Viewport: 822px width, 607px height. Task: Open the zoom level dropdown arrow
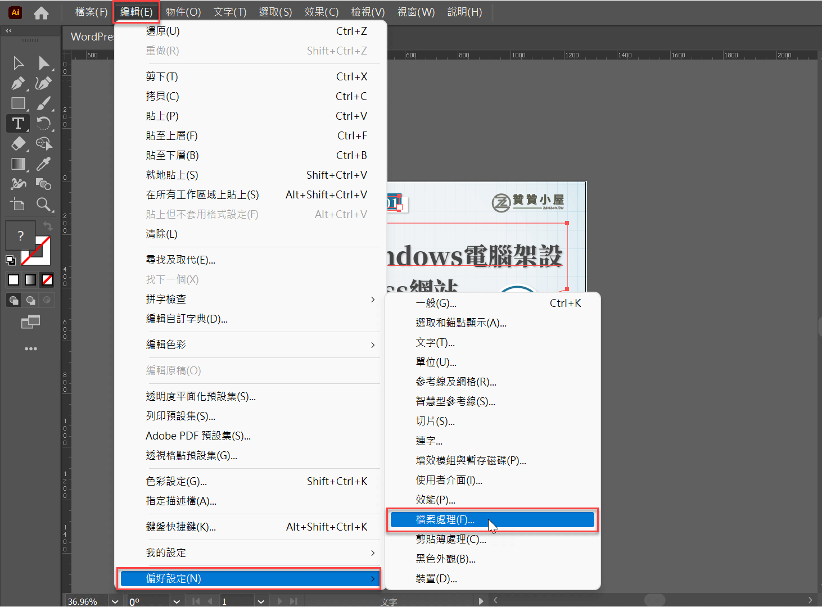coord(115,601)
